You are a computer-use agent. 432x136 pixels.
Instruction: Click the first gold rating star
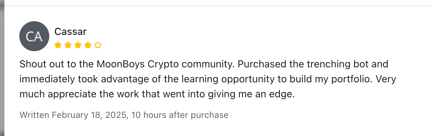[58, 46]
